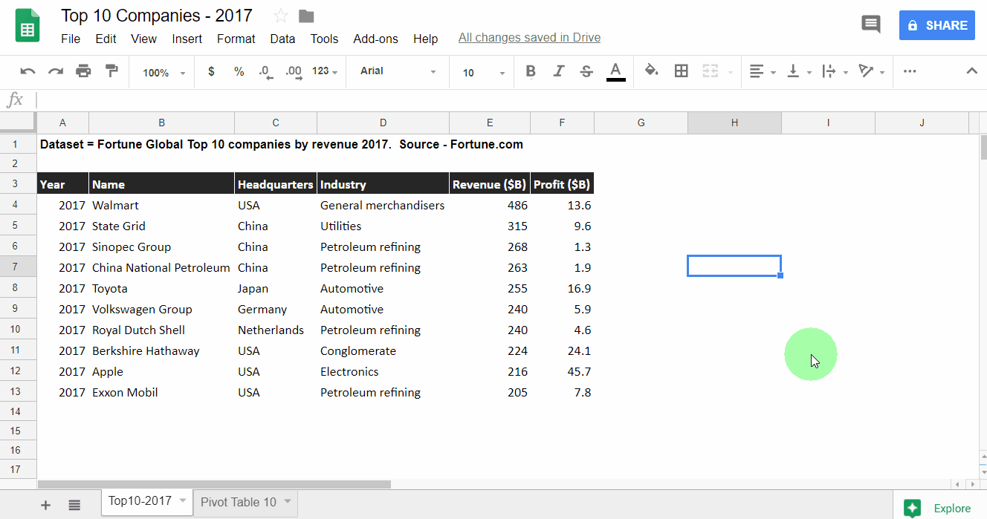Select Apple profit cell 45.7
Screen dimensions: 987x519
click(x=562, y=371)
